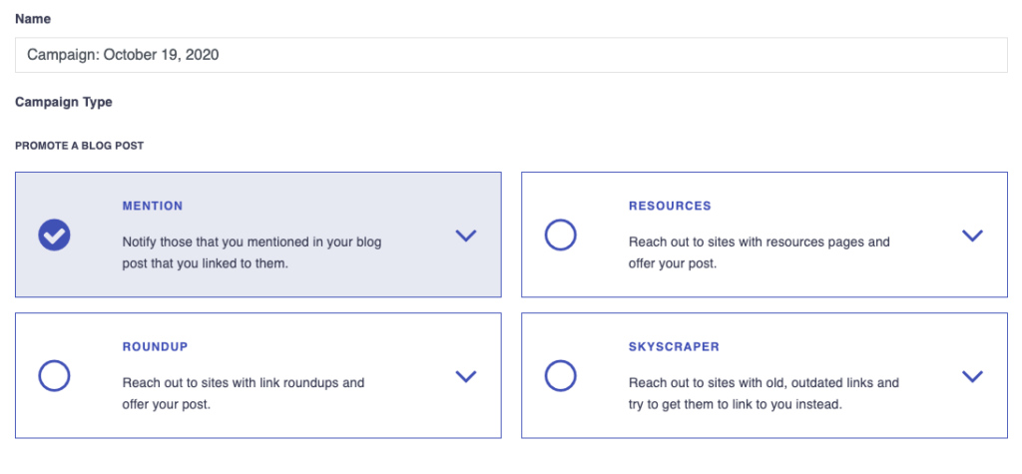Click the Campaign Type label
This screenshot has width=1022, height=474.
click(64, 102)
